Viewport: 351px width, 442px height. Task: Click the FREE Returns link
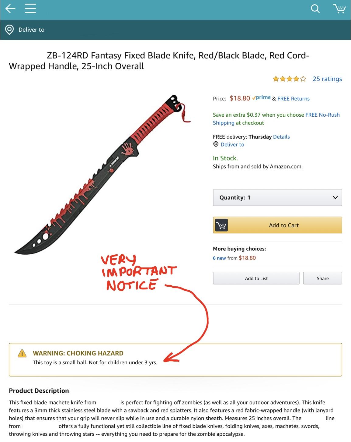point(294,99)
